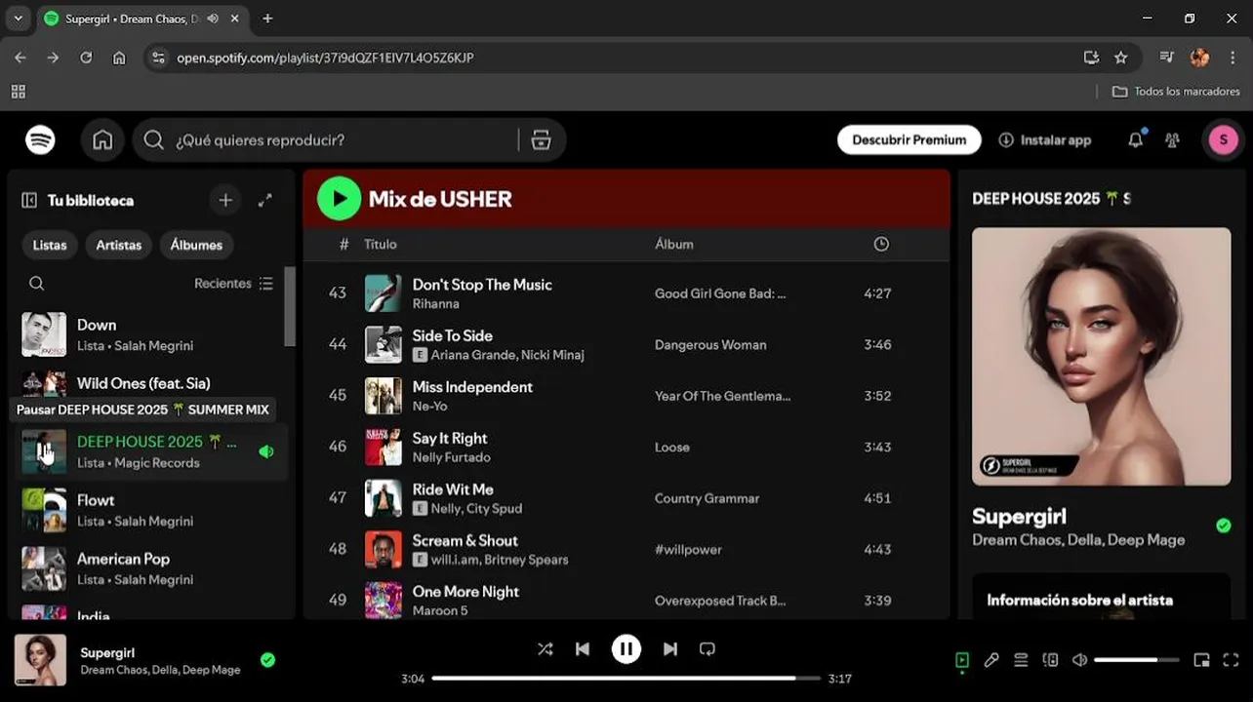
Task: Toggle the Now Playing view icon
Action: click(962, 660)
